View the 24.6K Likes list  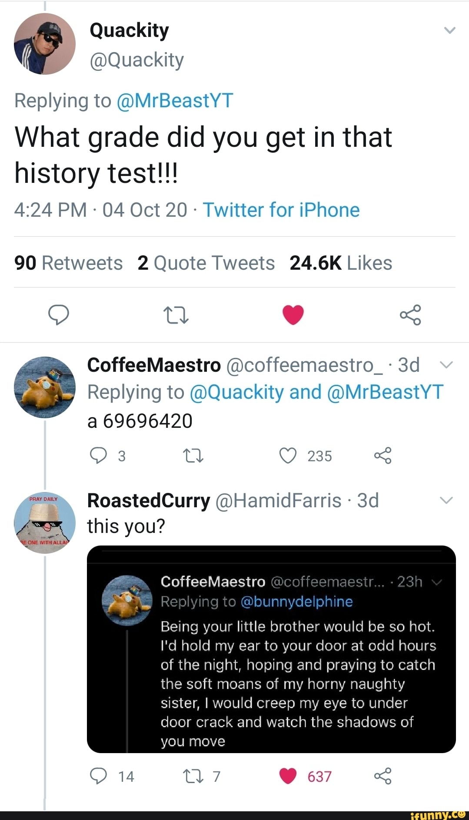click(x=341, y=263)
